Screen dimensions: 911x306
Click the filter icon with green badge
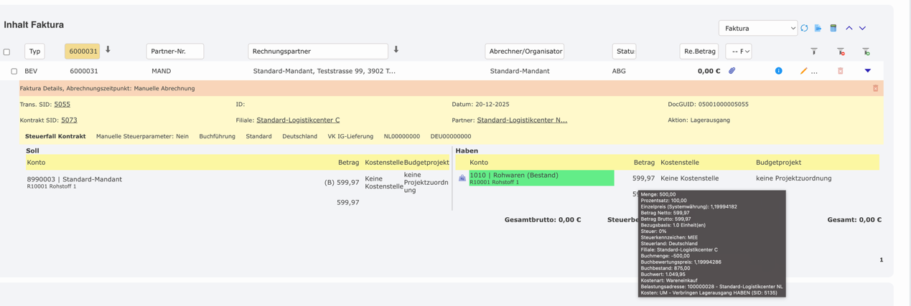[866, 52]
